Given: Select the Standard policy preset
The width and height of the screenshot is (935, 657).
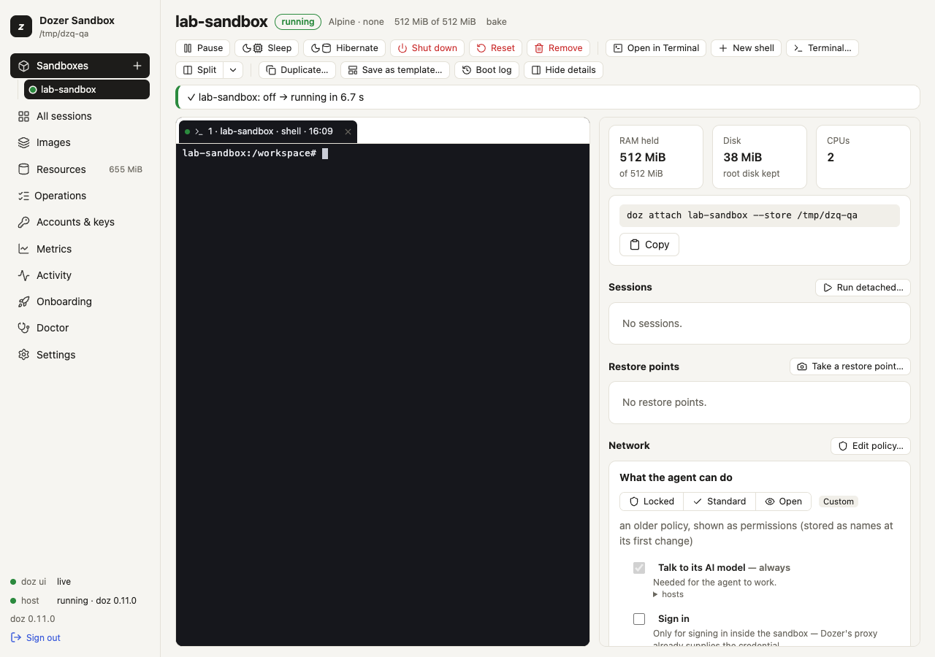Looking at the screenshot, I should point(720,502).
